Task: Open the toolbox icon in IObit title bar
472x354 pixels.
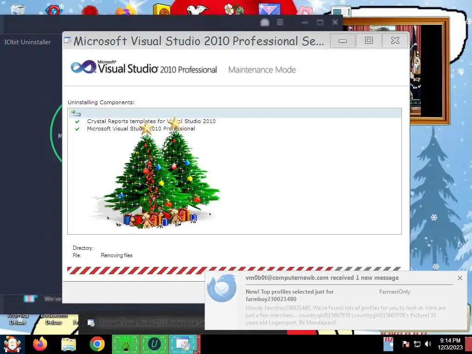Action: pos(265,22)
